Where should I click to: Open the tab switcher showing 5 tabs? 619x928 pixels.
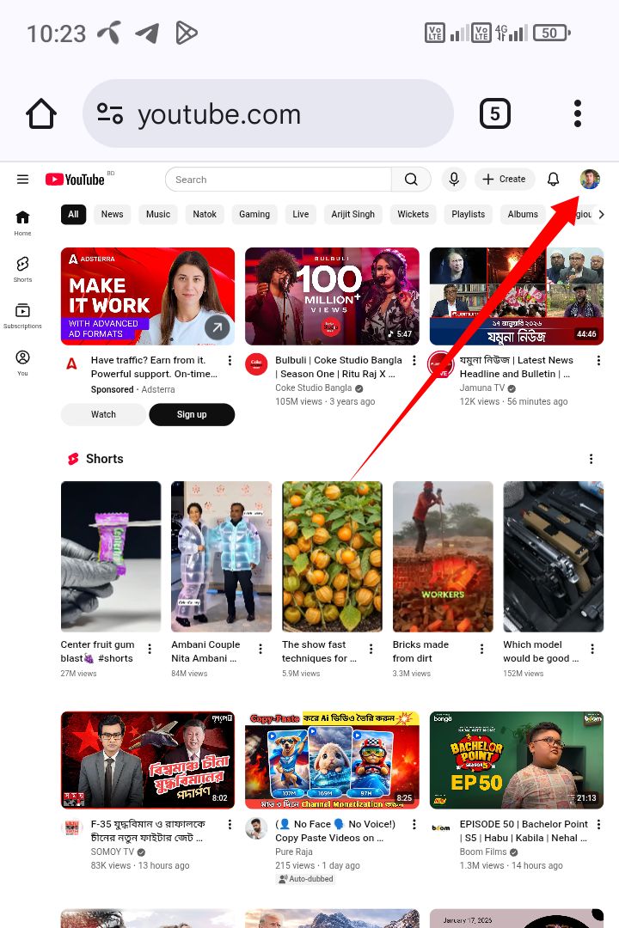pos(494,113)
